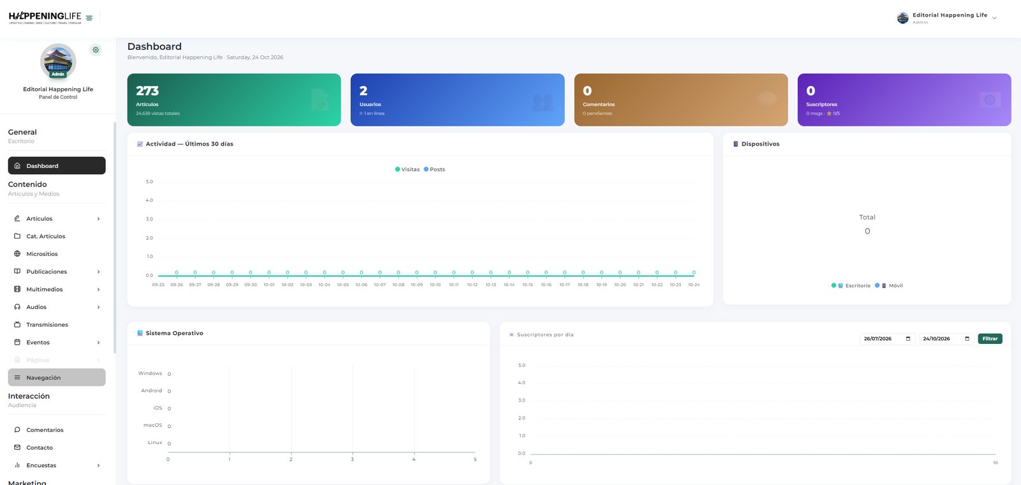Open Contacto envelope icon

pyautogui.click(x=17, y=447)
